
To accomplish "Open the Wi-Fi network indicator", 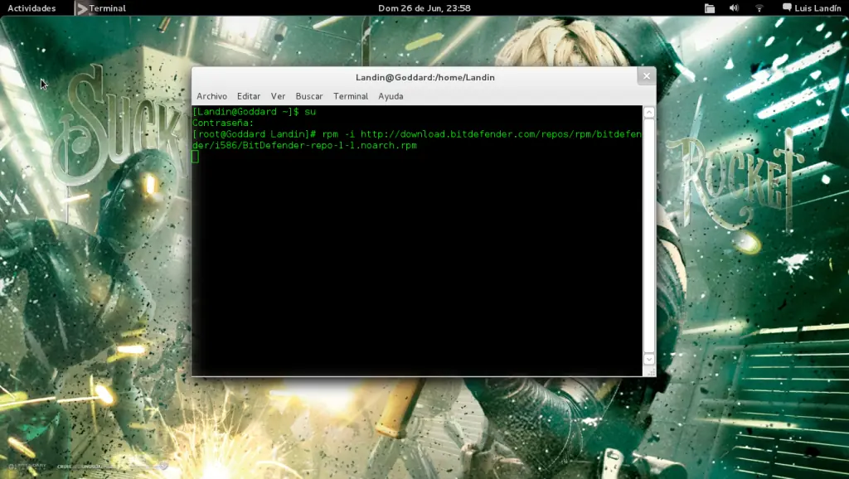I will point(759,8).
